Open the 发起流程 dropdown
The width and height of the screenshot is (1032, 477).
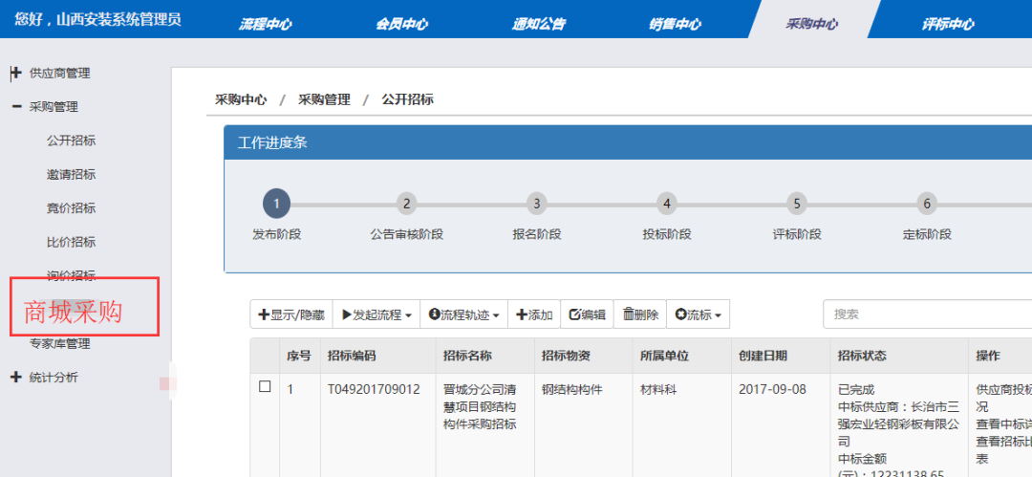[376, 314]
